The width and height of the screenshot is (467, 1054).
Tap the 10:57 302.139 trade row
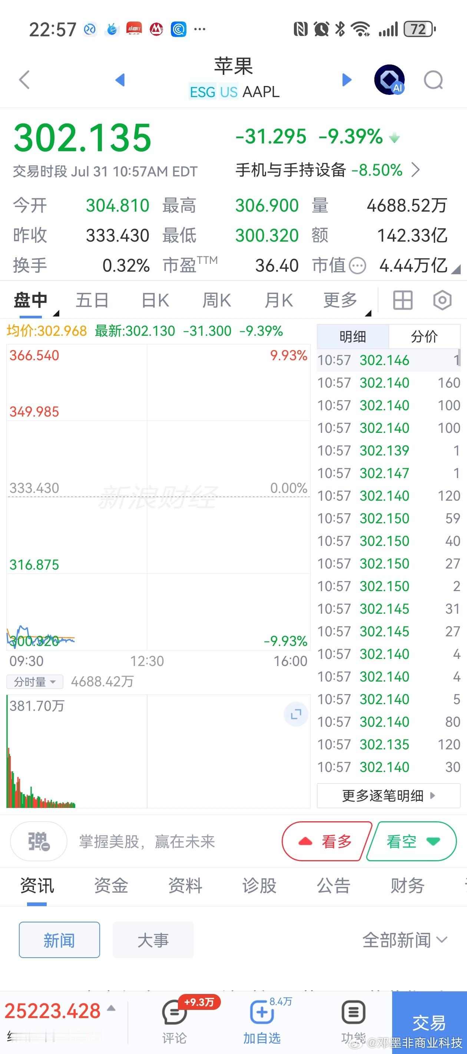pos(389,451)
